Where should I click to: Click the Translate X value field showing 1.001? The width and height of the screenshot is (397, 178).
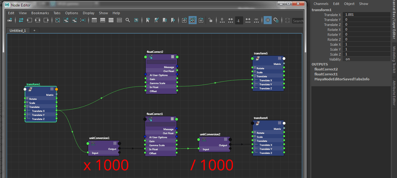(366, 15)
